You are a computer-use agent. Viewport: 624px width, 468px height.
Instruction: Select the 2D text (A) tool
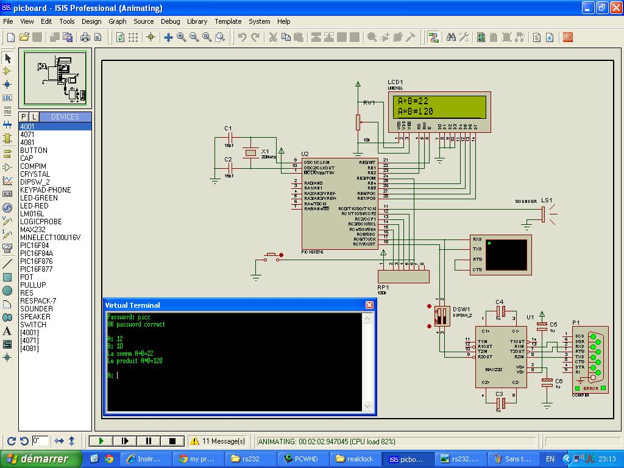(7, 331)
